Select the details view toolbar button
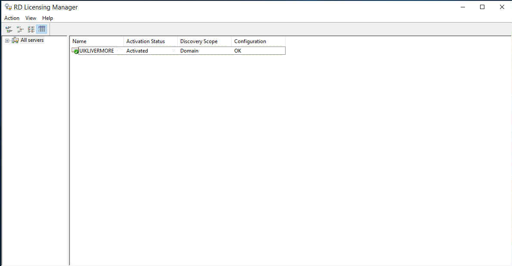This screenshot has width=512, height=266. pyautogui.click(x=42, y=29)
